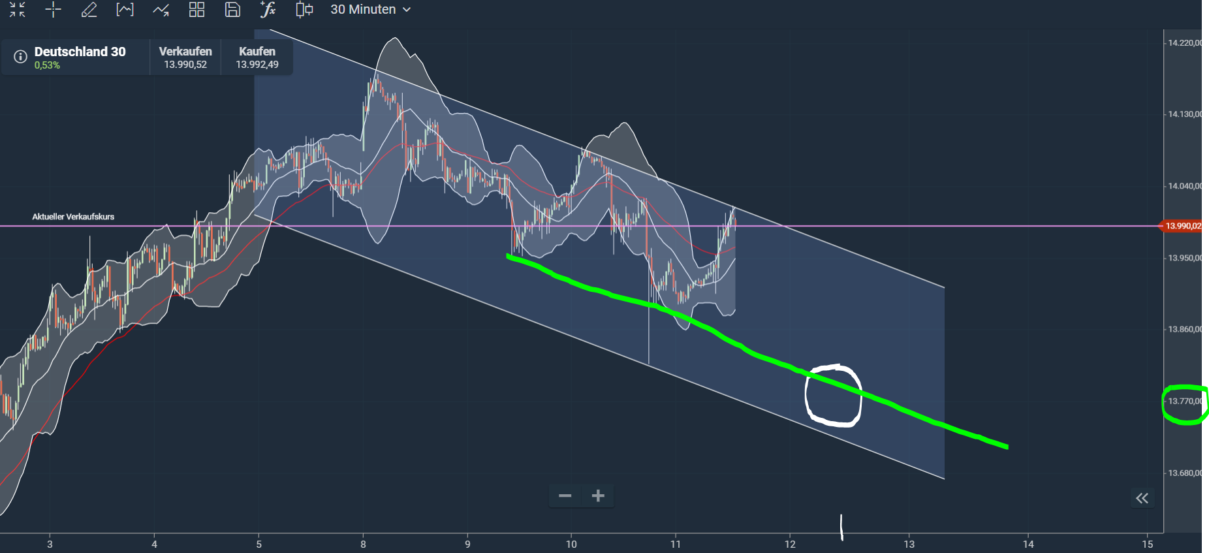Select the pencil drawing tool
1209x553 pixels.
89,9
